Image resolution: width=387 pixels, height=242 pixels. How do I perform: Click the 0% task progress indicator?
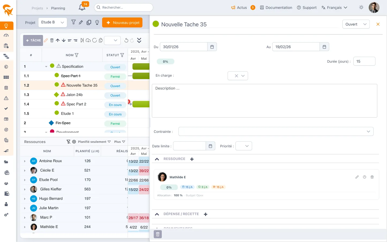tap(166, 62)
